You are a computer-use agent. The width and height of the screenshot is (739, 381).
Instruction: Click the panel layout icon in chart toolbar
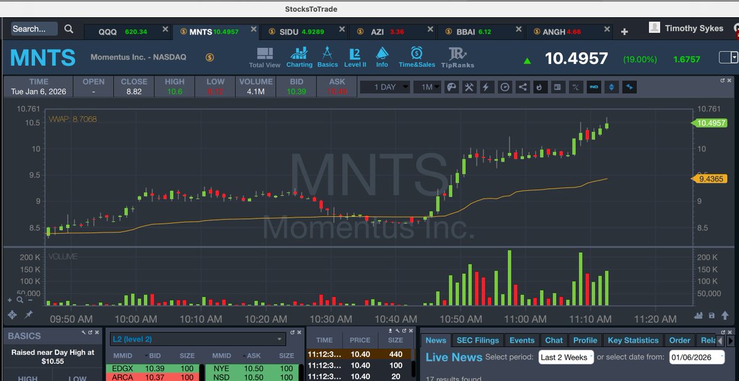click(x=558, y=87)
